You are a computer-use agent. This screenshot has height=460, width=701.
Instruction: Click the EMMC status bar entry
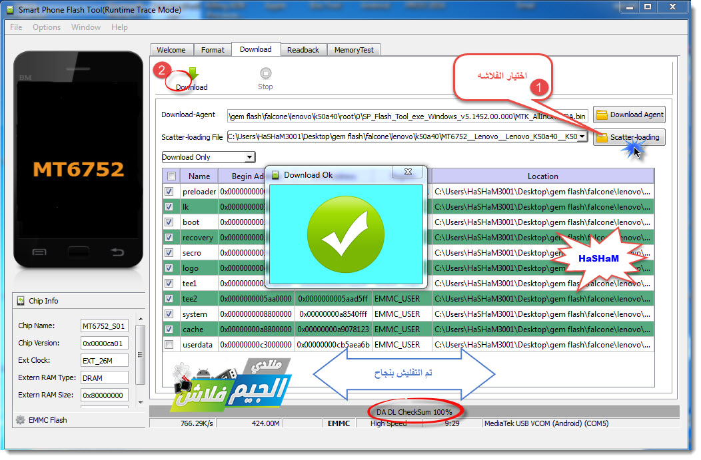click(x=339, y=423)
